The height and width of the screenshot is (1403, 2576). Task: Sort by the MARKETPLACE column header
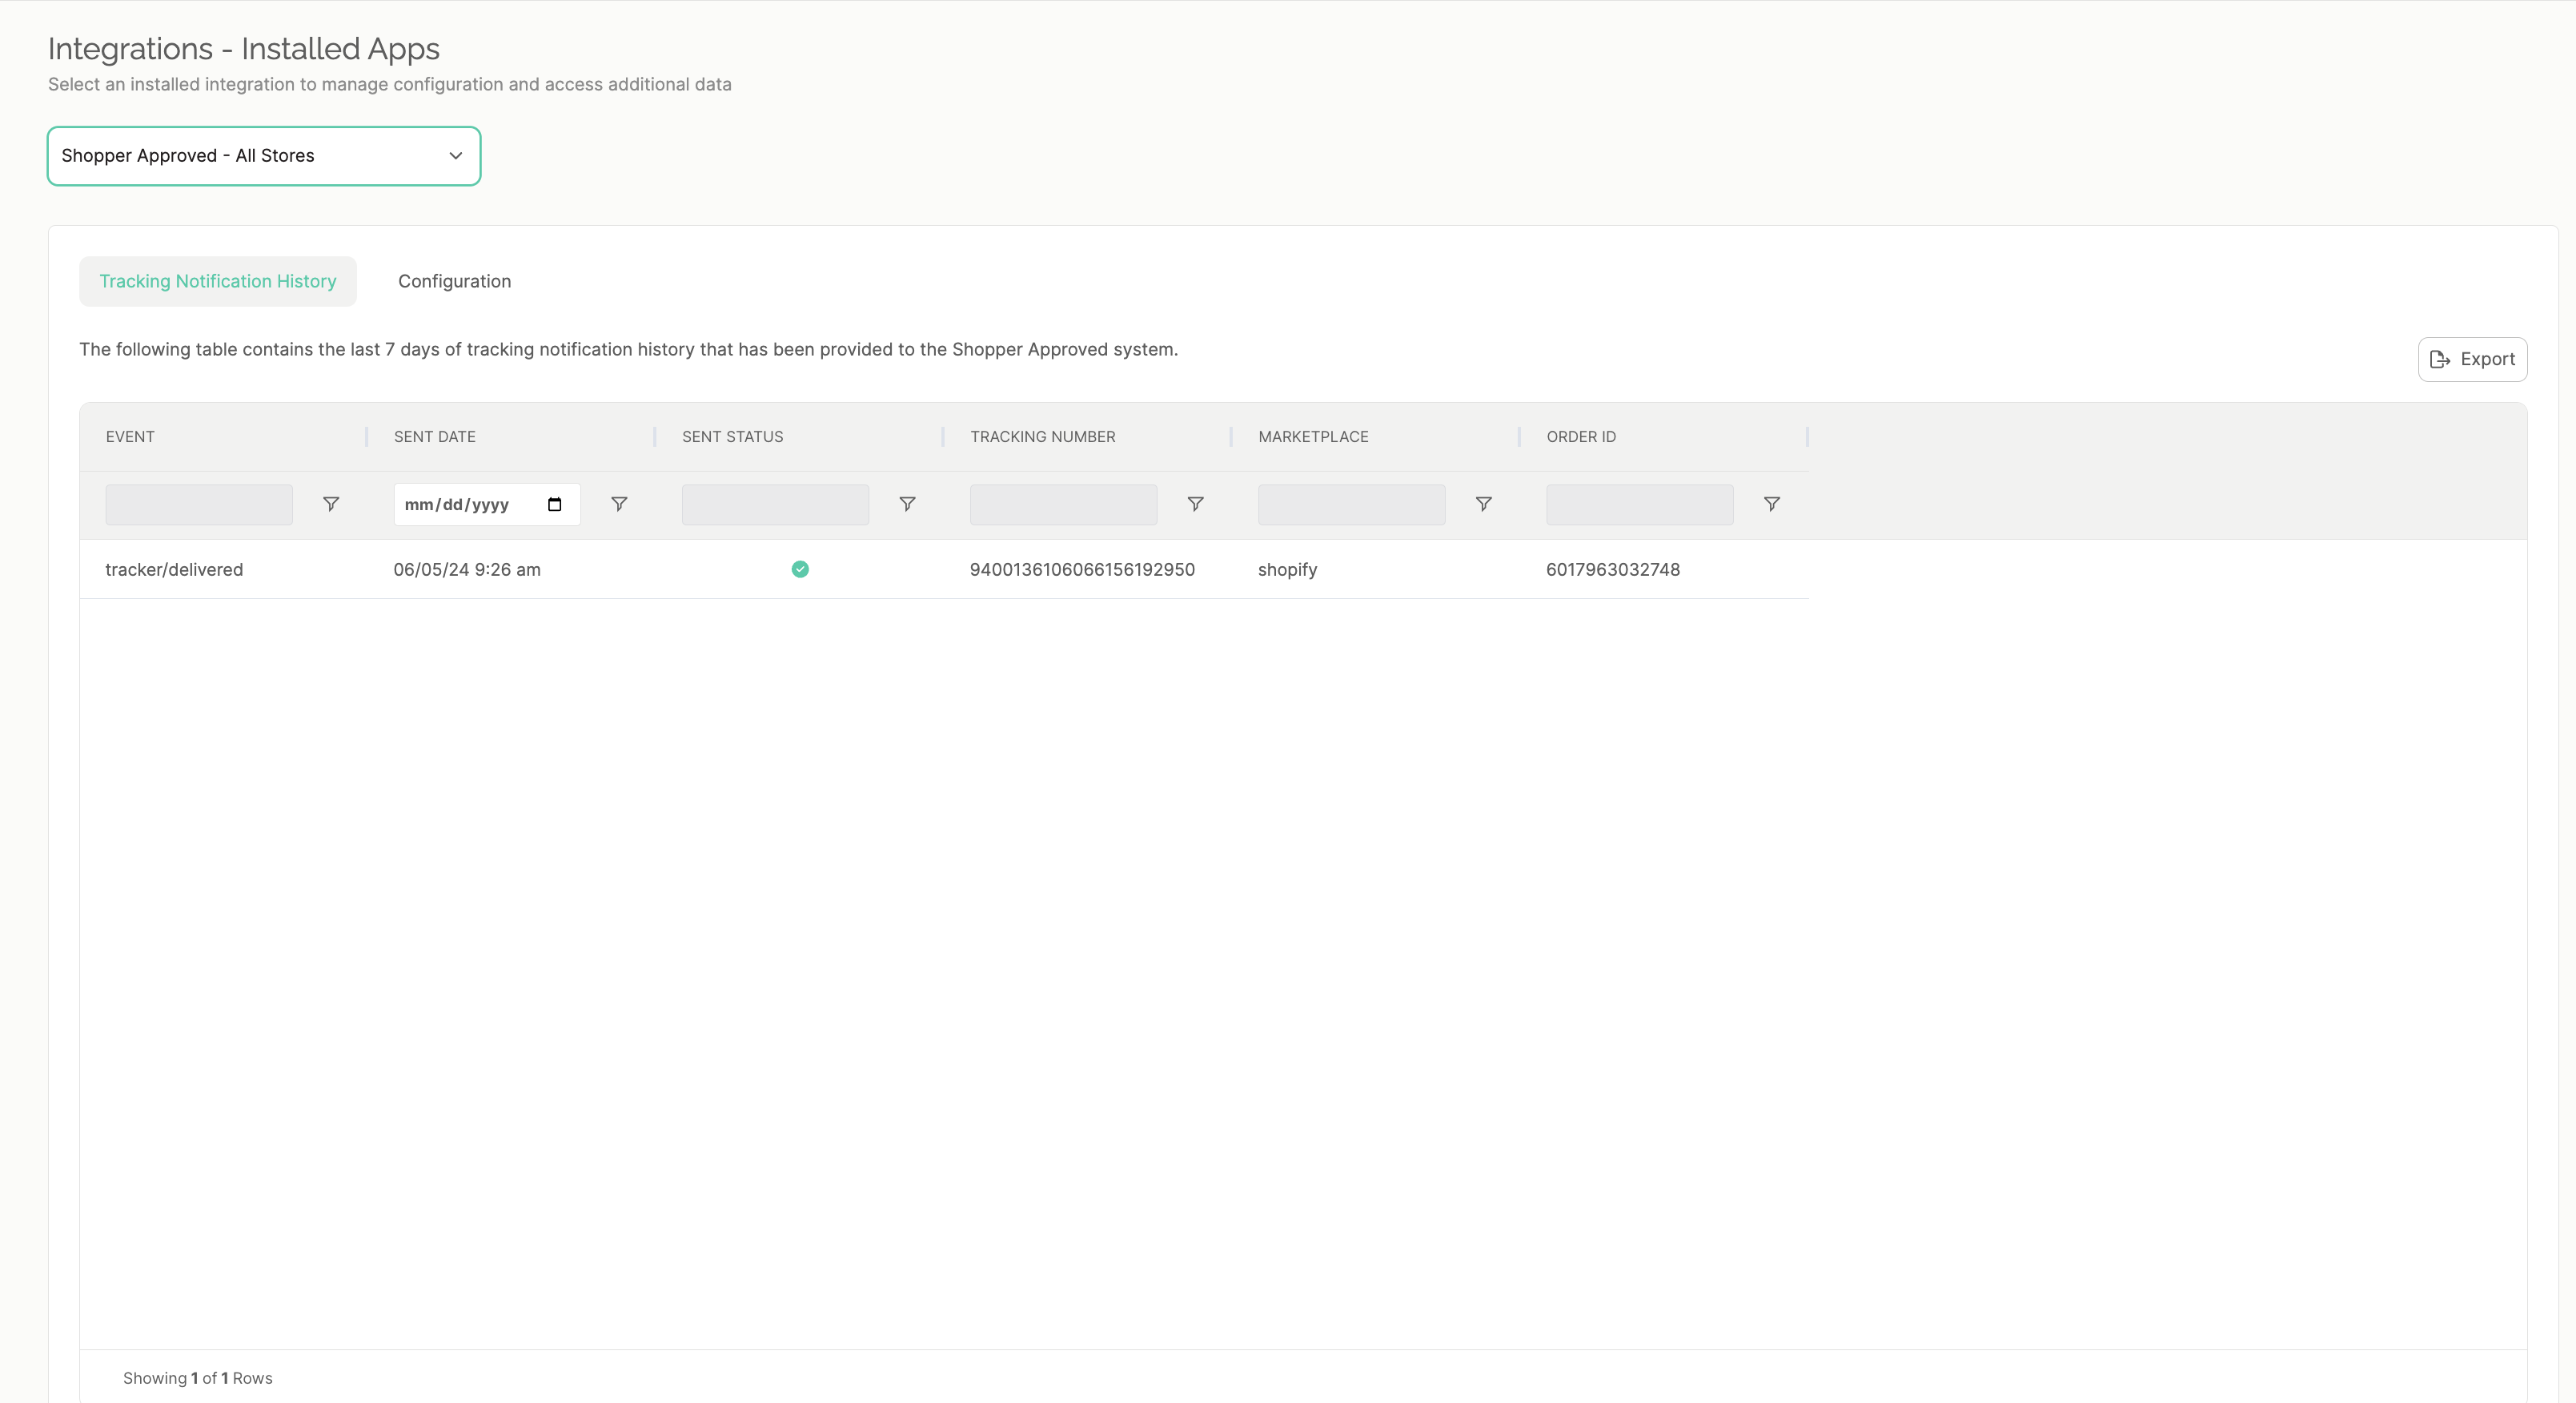click(1313, 436)
